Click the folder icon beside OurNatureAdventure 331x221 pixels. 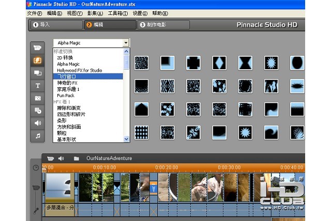77,159
